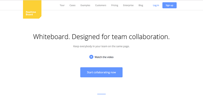
Task: Click the yellow Realtime Board logo
Action: tap(32, 10)
